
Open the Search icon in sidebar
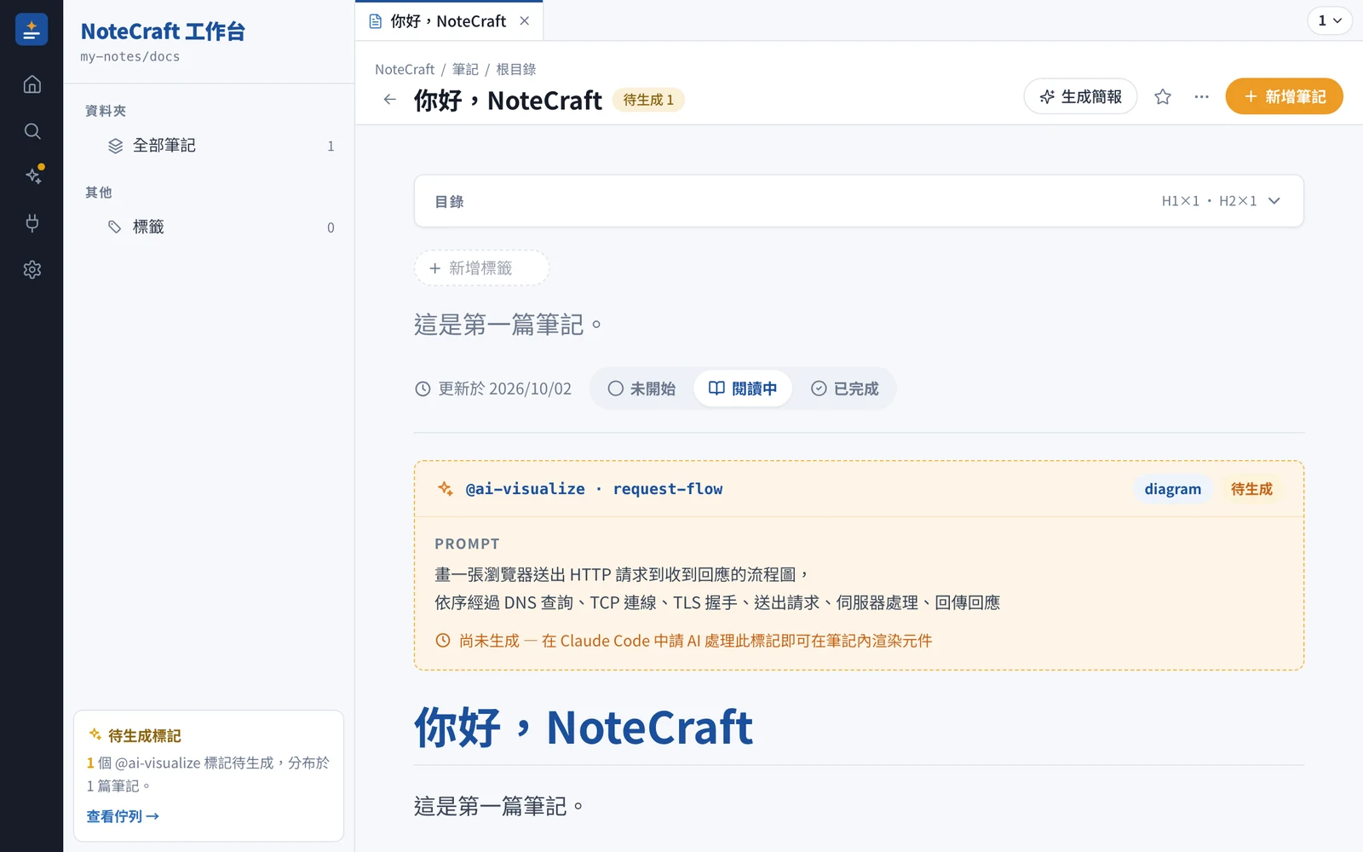pyautogui.click(x=32, y=131)
